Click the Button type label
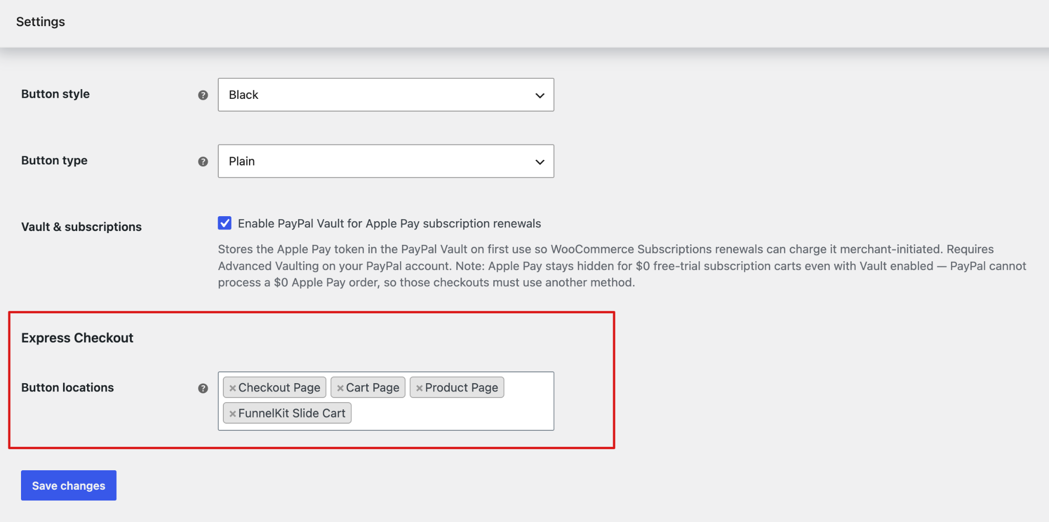This screenshot has height=522, width=1049. pos(54,161)
